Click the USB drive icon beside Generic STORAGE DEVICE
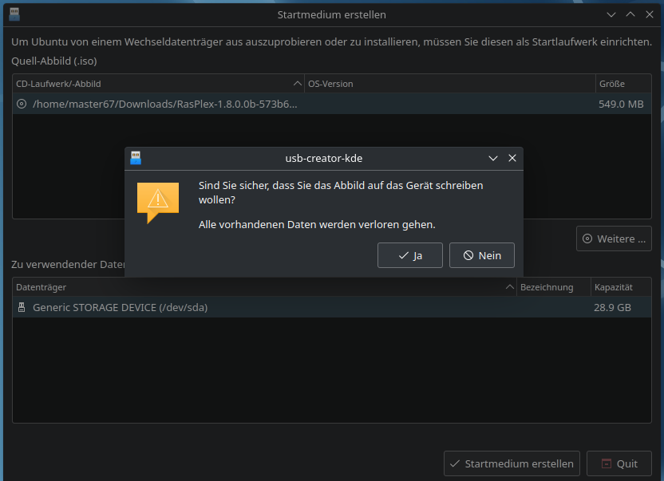The width and height of the screenshot is (664, 481). (22, 307)
